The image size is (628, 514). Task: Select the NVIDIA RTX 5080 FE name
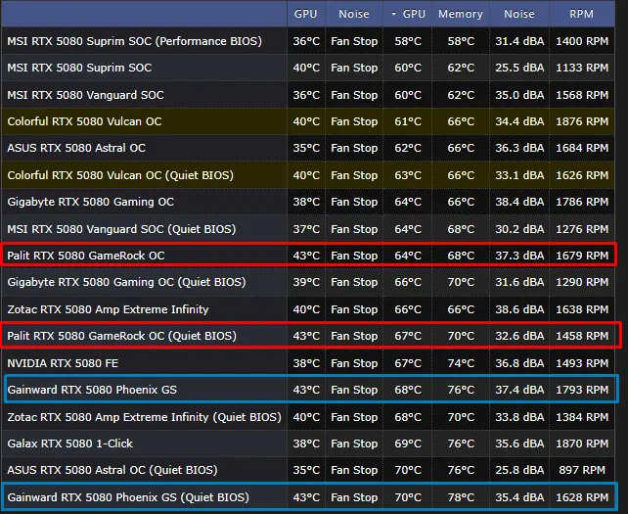(63, 363)
